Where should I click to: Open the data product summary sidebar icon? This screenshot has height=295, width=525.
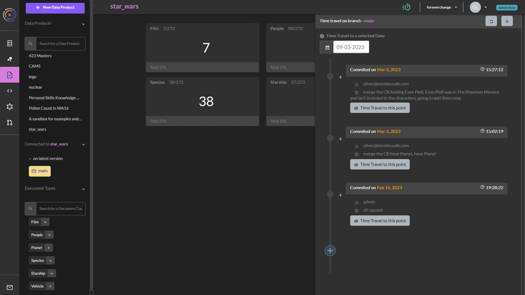point(9,43)
